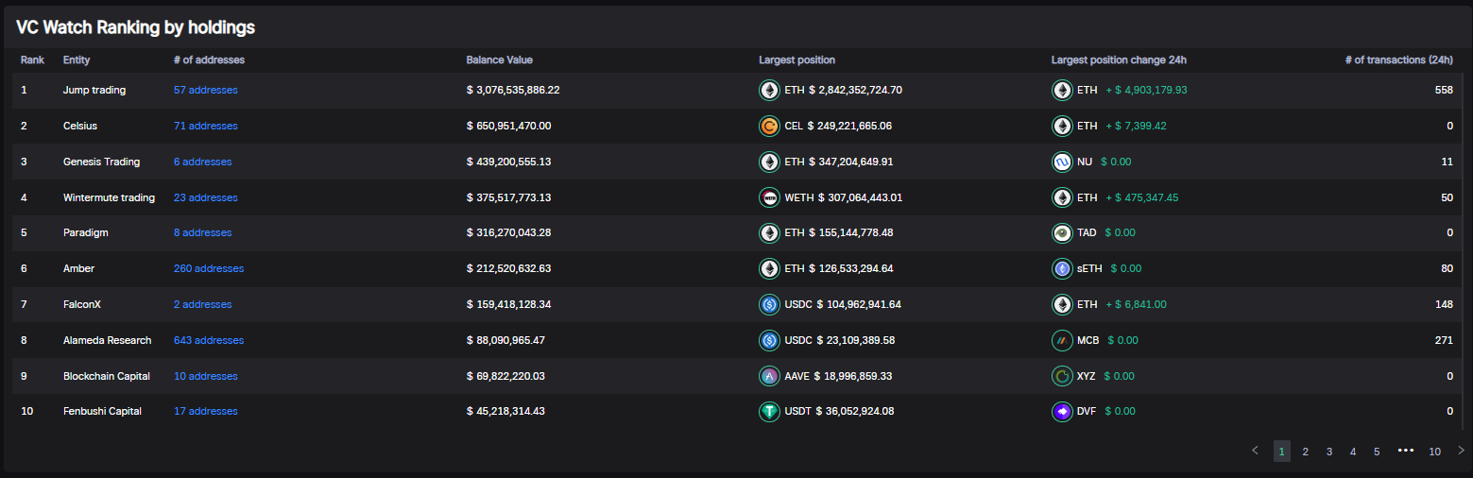The width and height of the screenshot is (1473, 478).
Task: Jump to page 10 in pagination
Action: pos(1434,452)
